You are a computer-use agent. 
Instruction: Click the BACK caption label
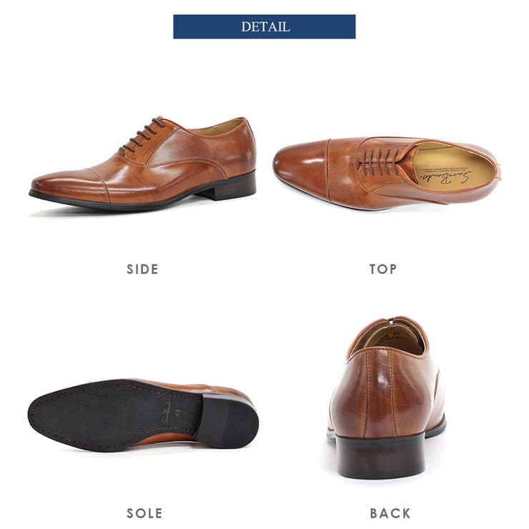coord(390,513)
